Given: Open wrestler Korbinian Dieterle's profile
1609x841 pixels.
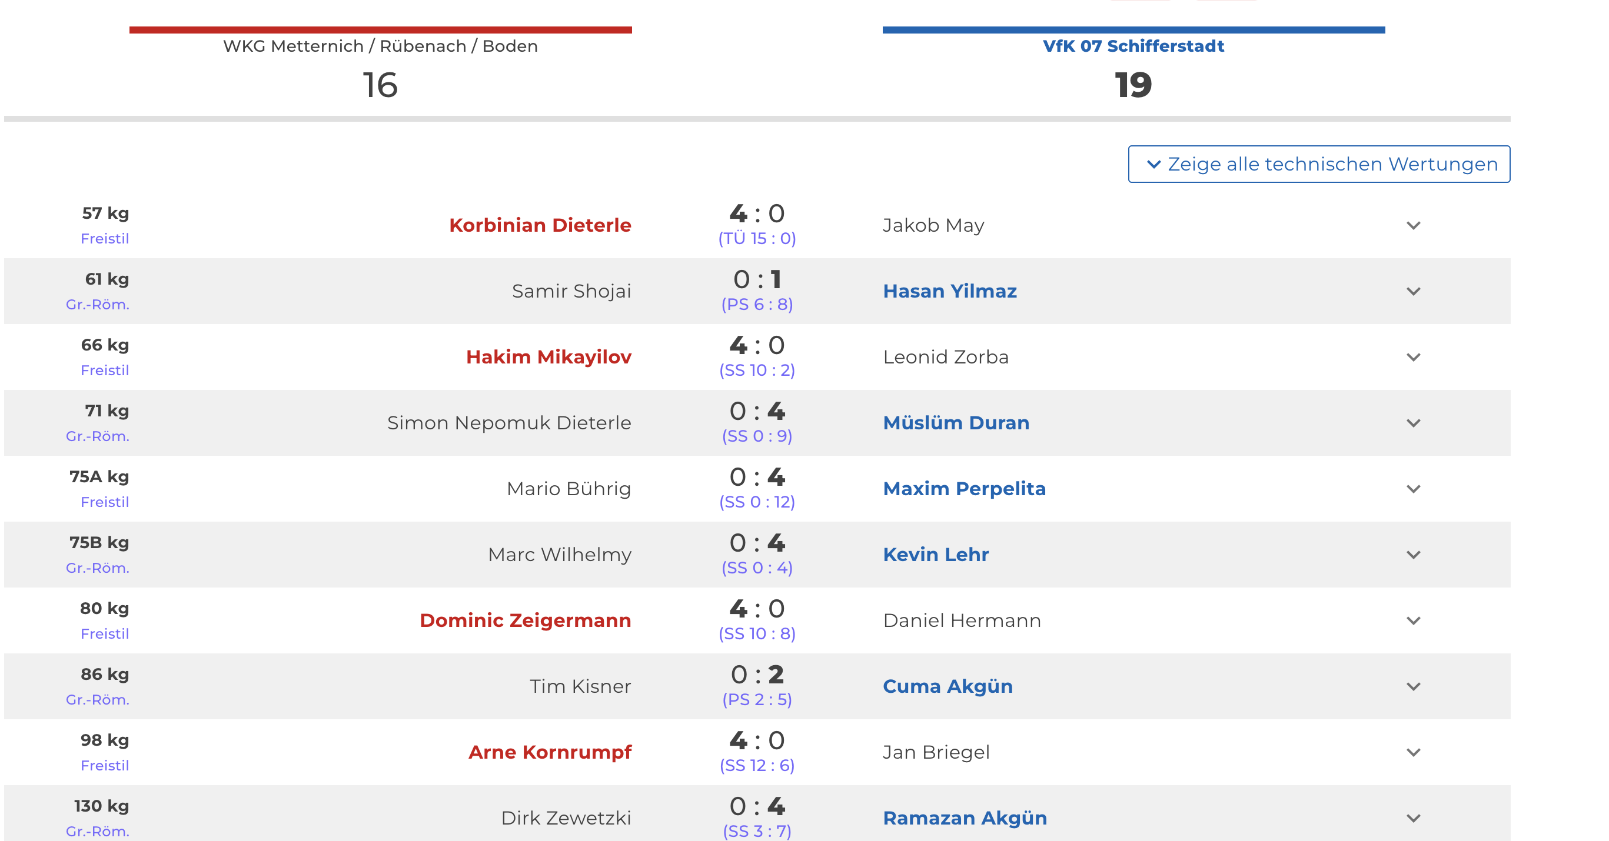Looking at the screenshot, I should click(540, 225).
